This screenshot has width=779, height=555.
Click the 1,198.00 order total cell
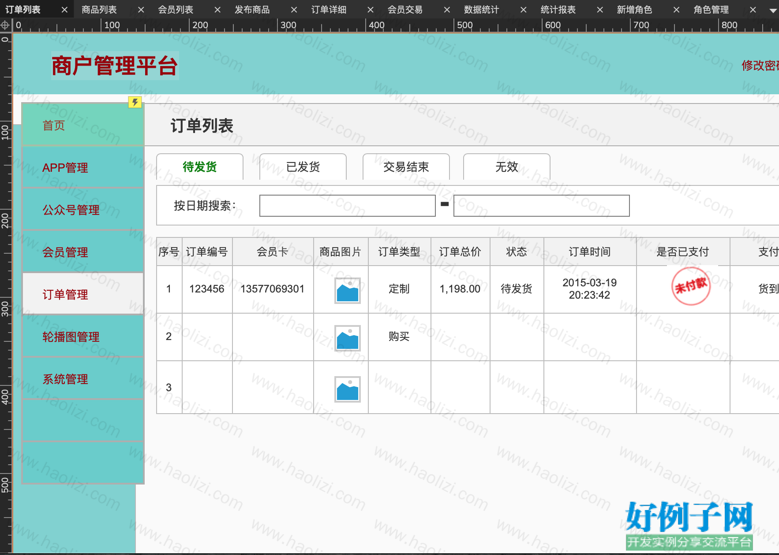[x=460, y=289]
